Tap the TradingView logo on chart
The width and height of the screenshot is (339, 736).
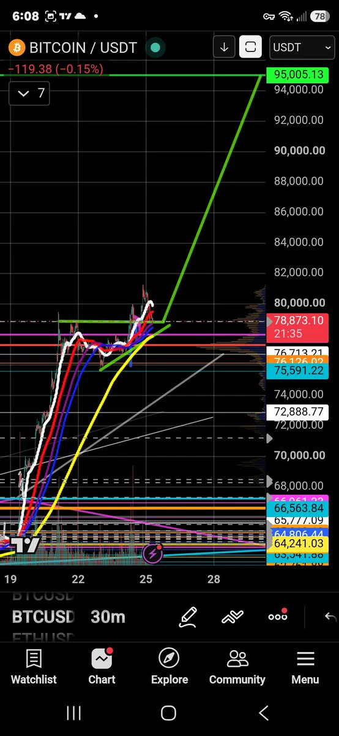[26, 545]
